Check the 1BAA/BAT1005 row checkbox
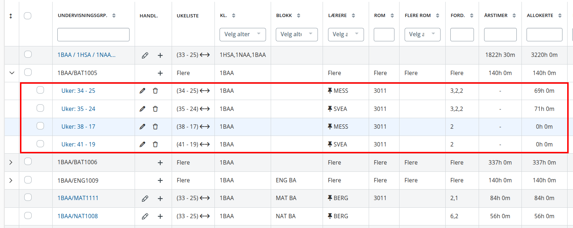The width and height of the screenshot is (573, 228). pyautogui.click(x=28, y=72)
